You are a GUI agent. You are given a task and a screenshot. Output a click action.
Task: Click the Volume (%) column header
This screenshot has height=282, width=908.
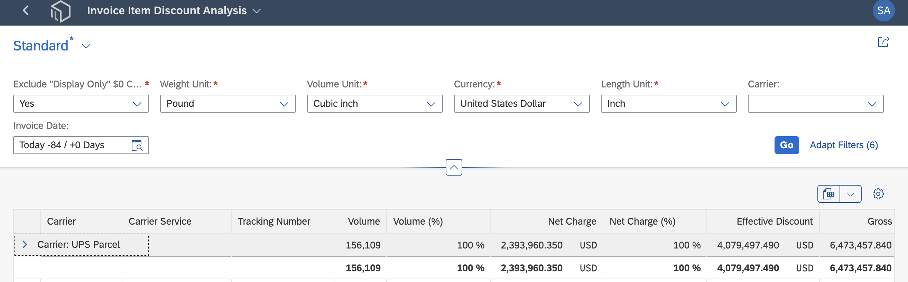[x=438, y=222]
